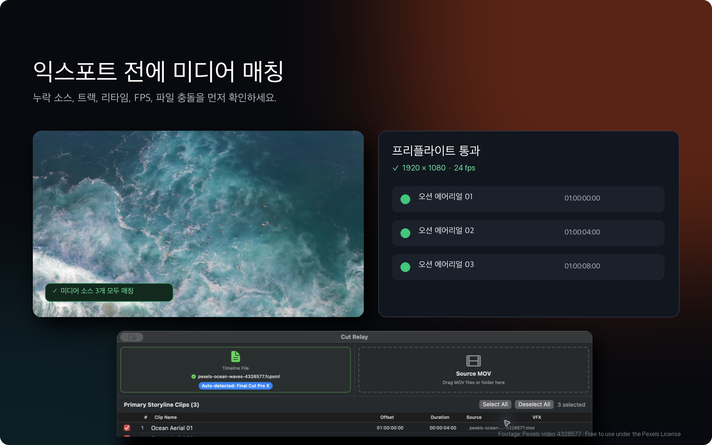Select the 오션 에어리얼 02 row
Viewport: 712px width, 445px height.
(x=528, y=233)
